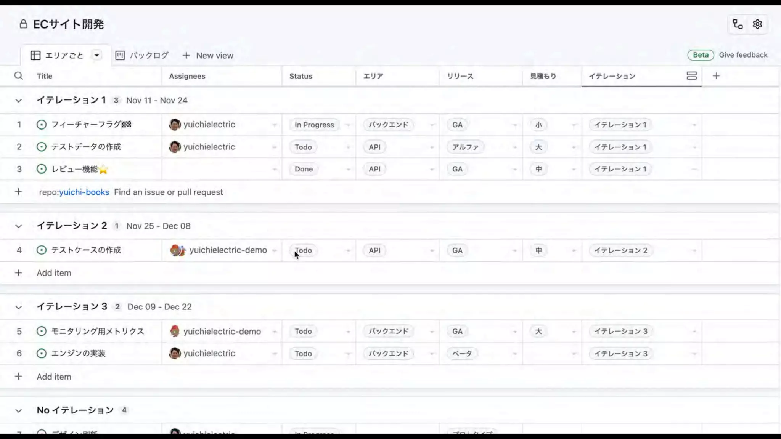Expand the No イテレーション group chevron
The image size is (781, 439).
coord(18,410)
